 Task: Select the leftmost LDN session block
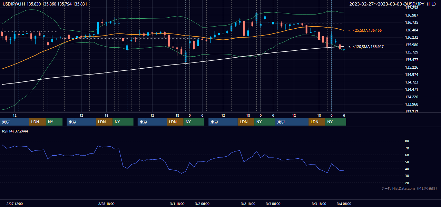coord(38,122)
